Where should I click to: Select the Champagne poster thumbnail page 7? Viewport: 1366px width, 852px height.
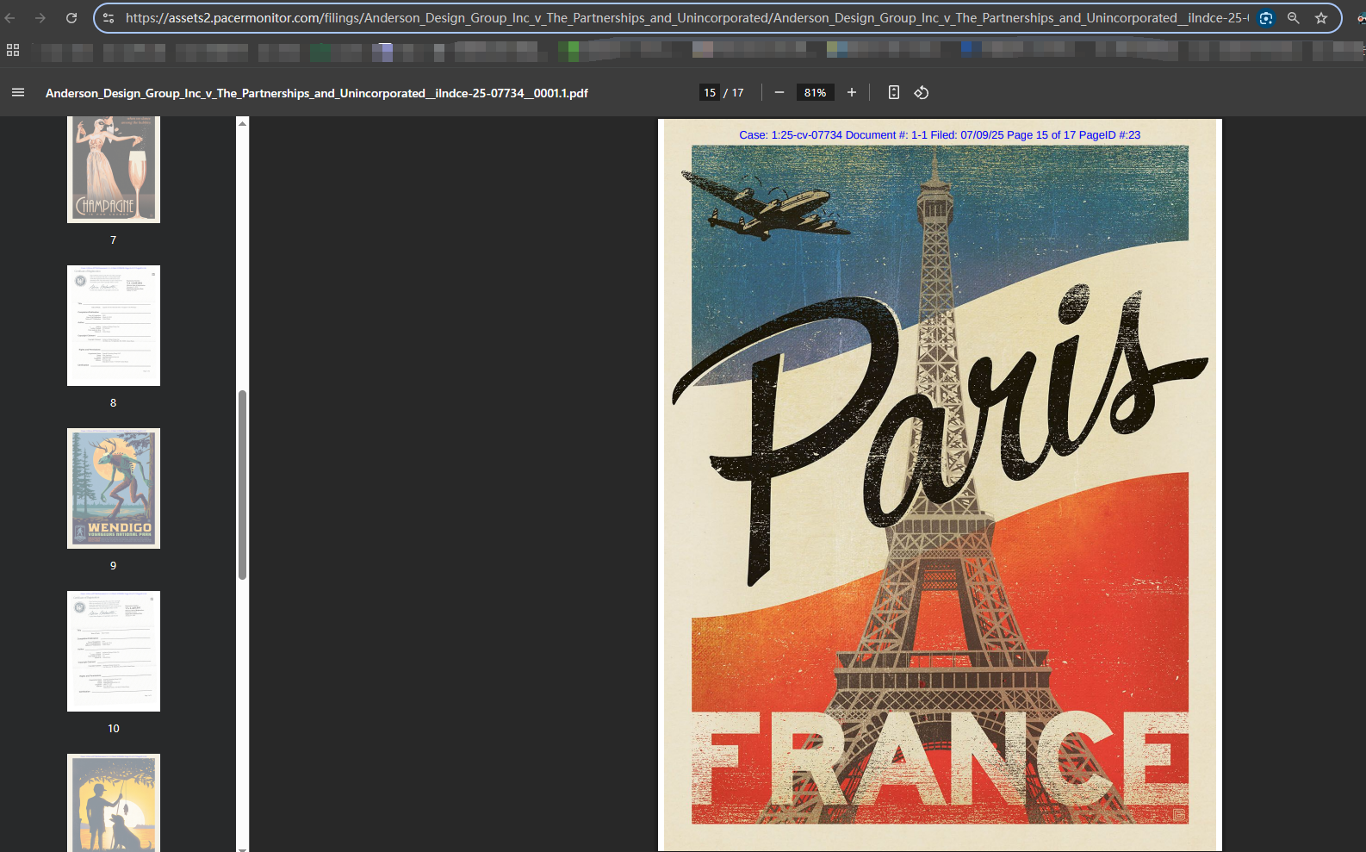pyautogui.click(x=114, y=169)
